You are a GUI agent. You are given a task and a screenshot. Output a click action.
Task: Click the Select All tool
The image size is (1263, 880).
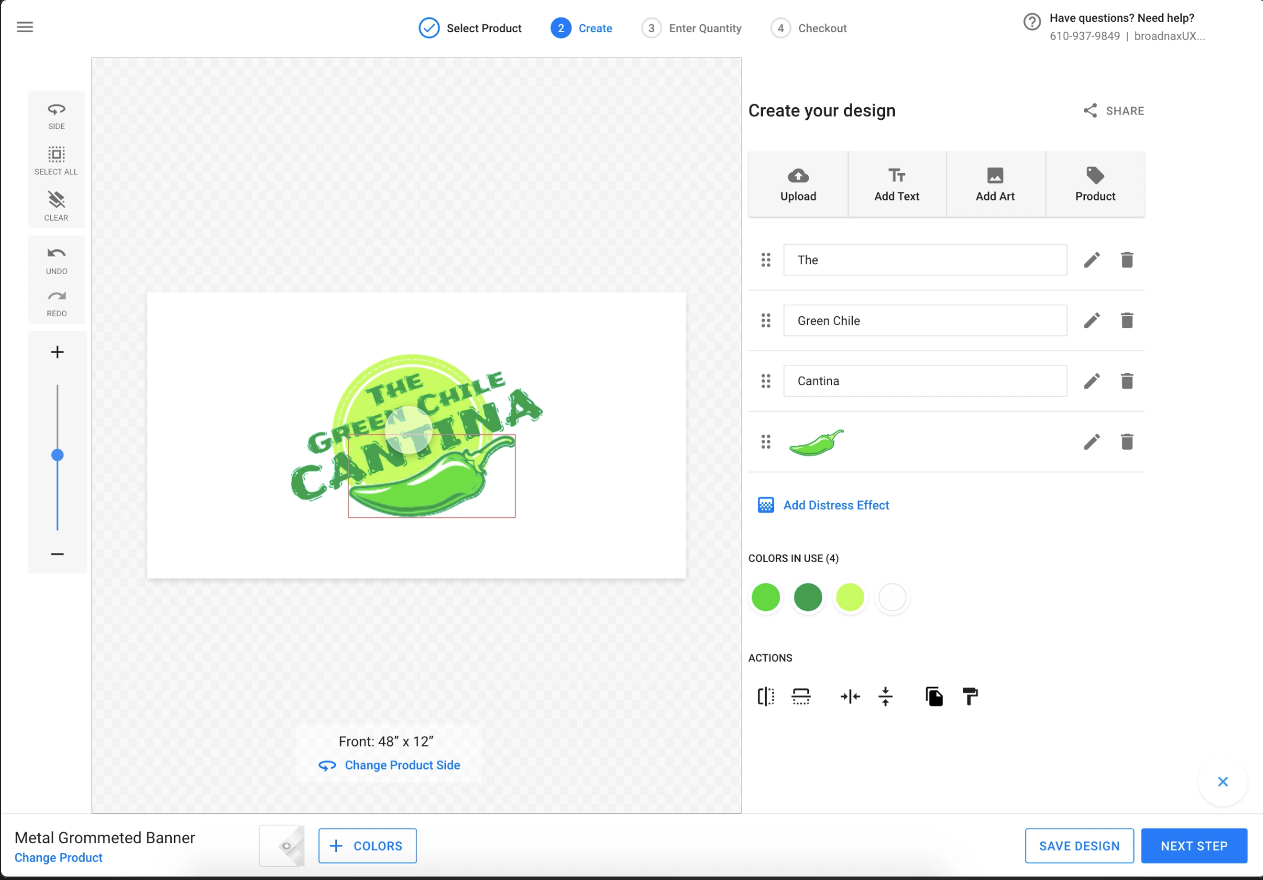(56, 160)
